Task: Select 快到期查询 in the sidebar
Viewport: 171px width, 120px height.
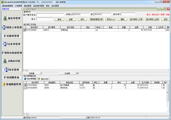Action: pyautogui.click(x=12, y=78)
